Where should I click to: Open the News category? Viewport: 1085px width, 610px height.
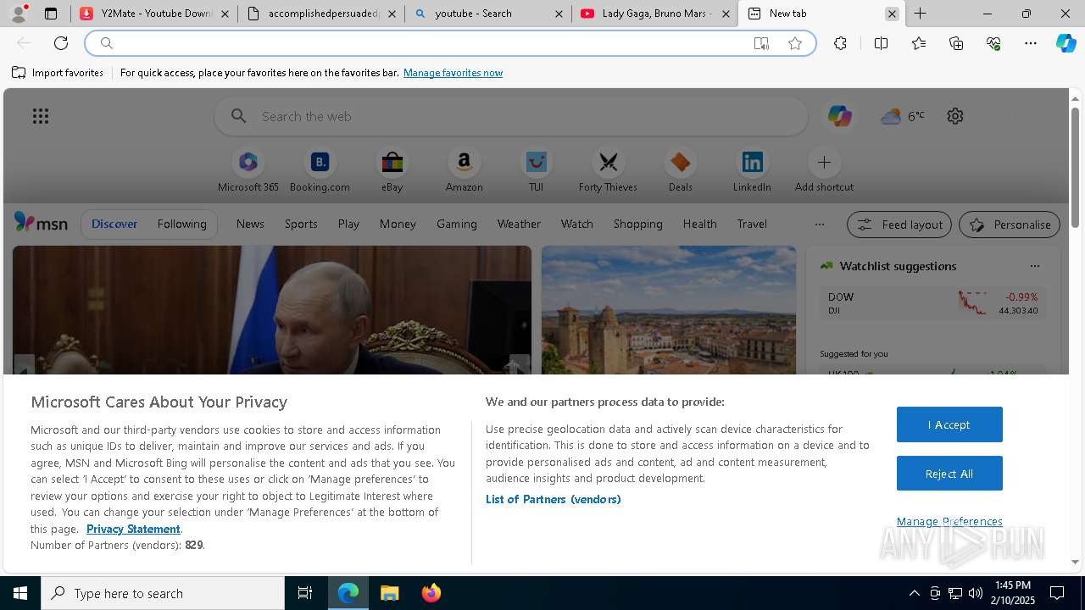250,224
